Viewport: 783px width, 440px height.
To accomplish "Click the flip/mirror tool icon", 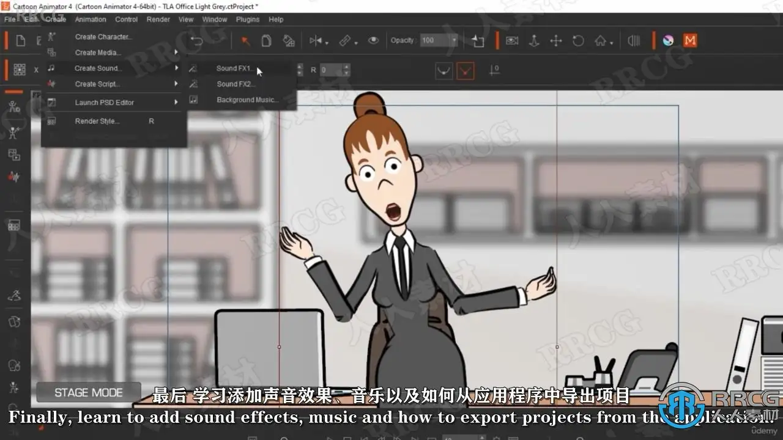I will (x=316, y=41).
